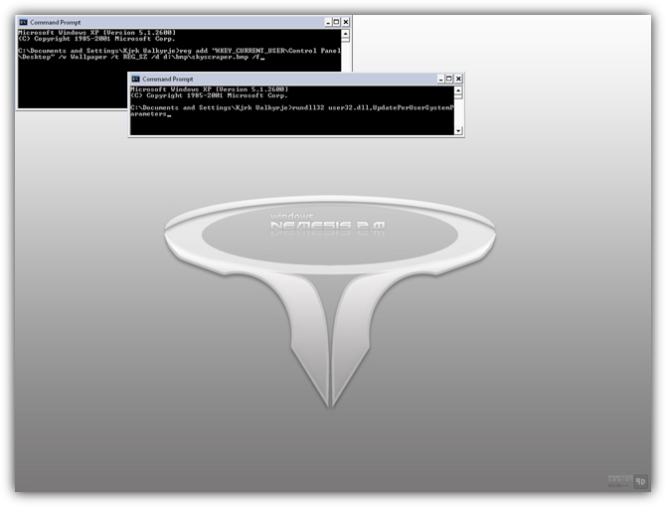Close the rear Command Prompt window
This screenshot has height=508, width=668.
tap(346, 21)
